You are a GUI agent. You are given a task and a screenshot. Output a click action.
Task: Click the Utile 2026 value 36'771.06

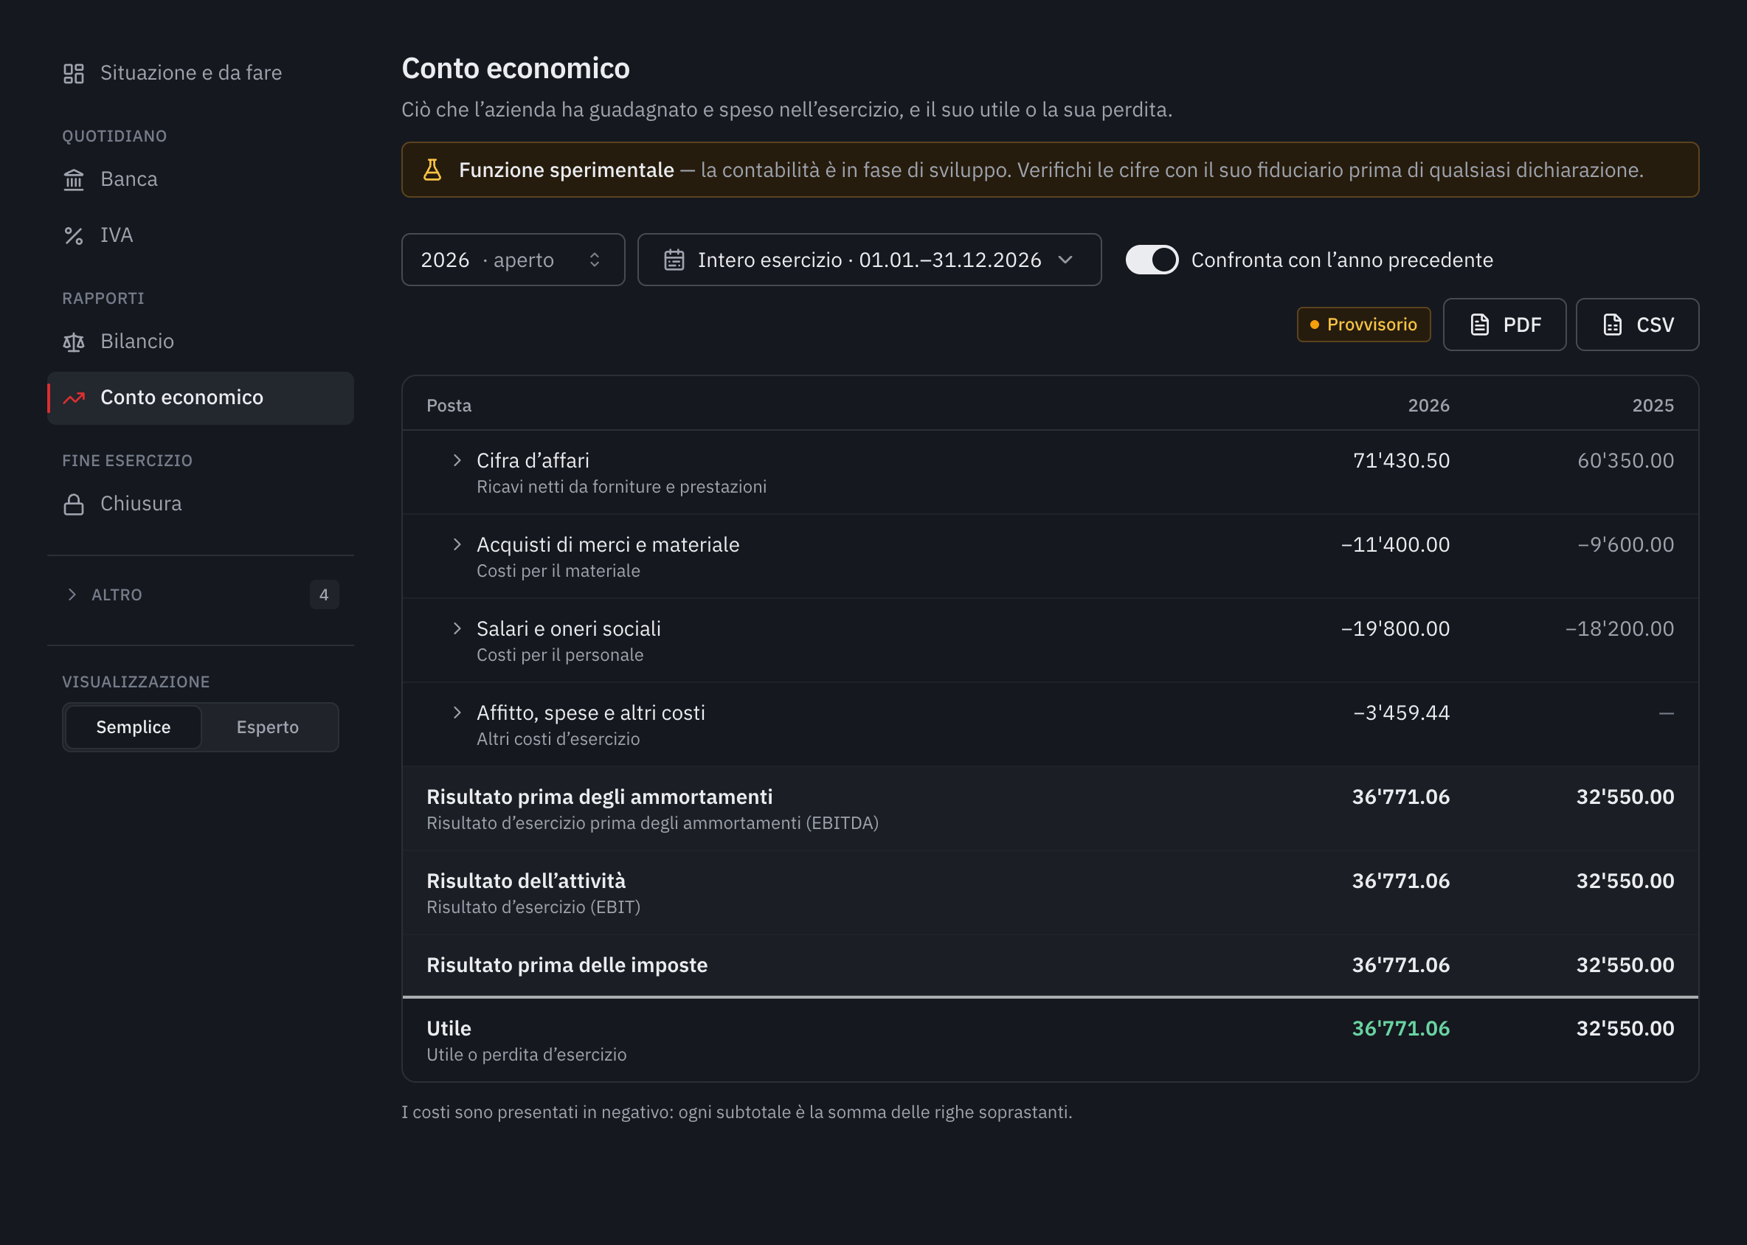click(1400, 1029)
